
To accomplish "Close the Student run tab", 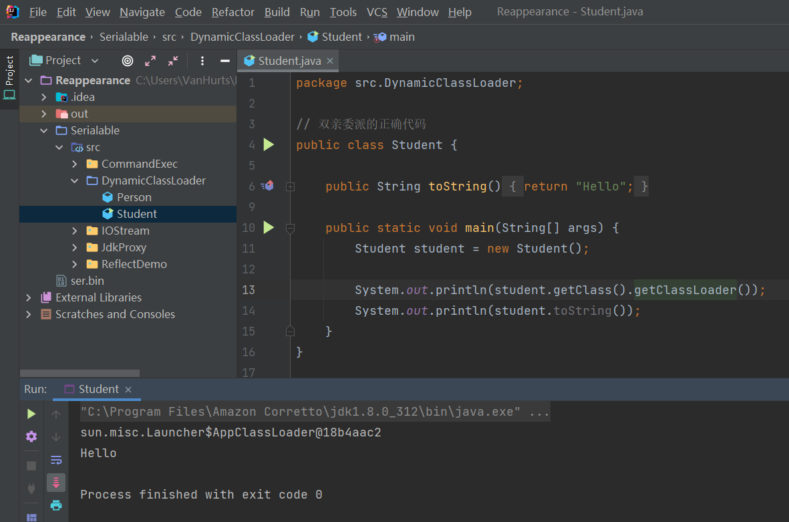I will pyautogui.click(x=128, y=390).
